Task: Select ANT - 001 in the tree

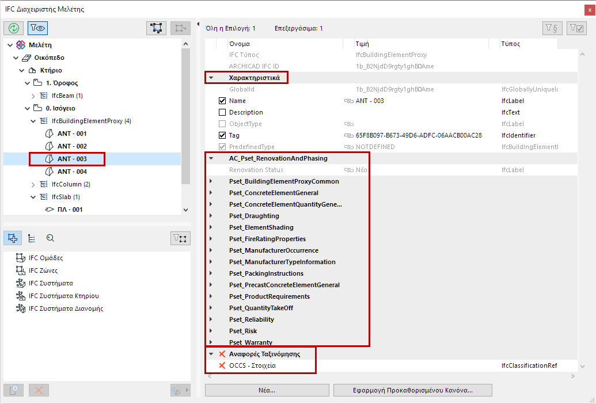Action: [72, 134]
